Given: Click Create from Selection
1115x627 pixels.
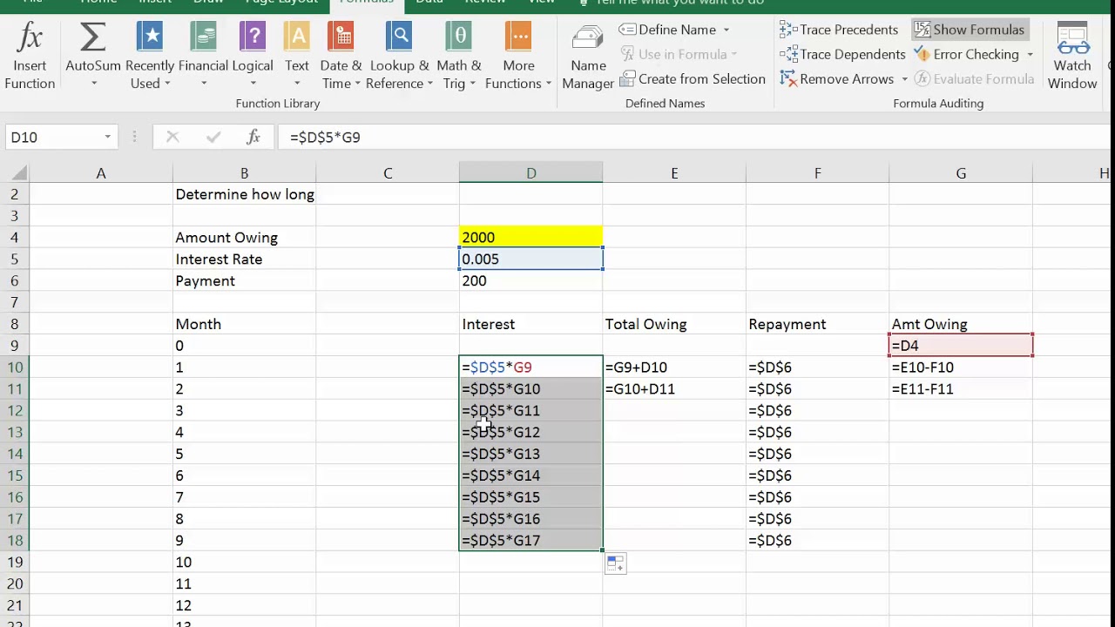Looking at the screenshot, I should 693,78.
